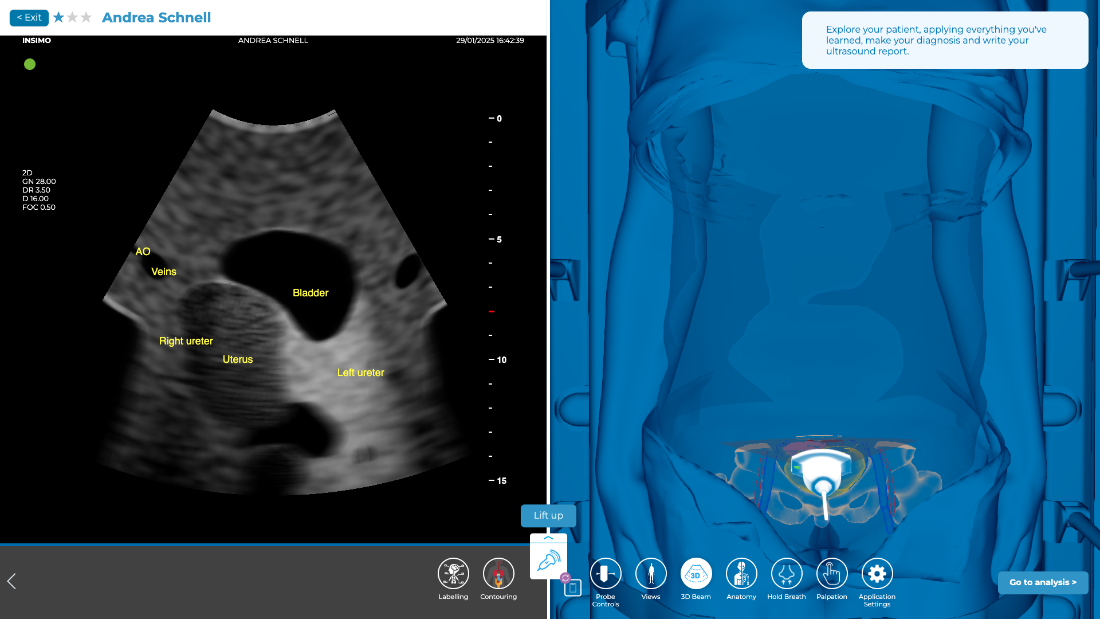Select the Palpation tool
Screen dimensions: 1100x619
coord(832,573)
